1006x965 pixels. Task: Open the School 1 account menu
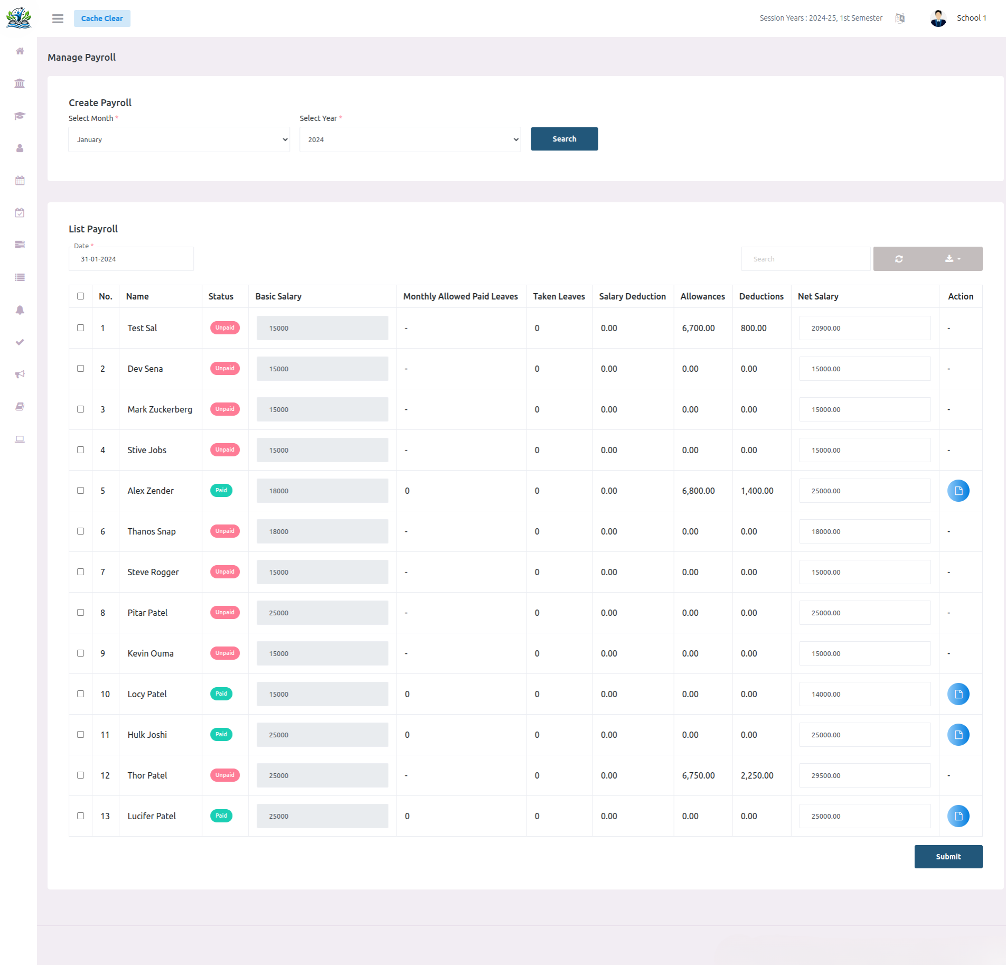971,18
